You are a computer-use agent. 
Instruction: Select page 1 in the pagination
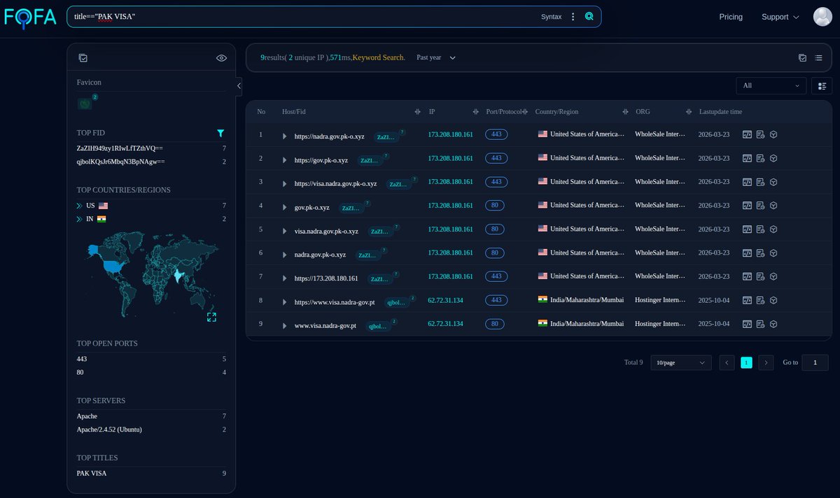click(746, 362)
